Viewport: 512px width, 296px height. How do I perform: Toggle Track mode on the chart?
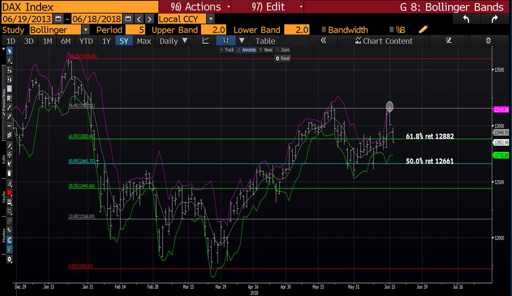pyautogui.click(x=227, y=50)
